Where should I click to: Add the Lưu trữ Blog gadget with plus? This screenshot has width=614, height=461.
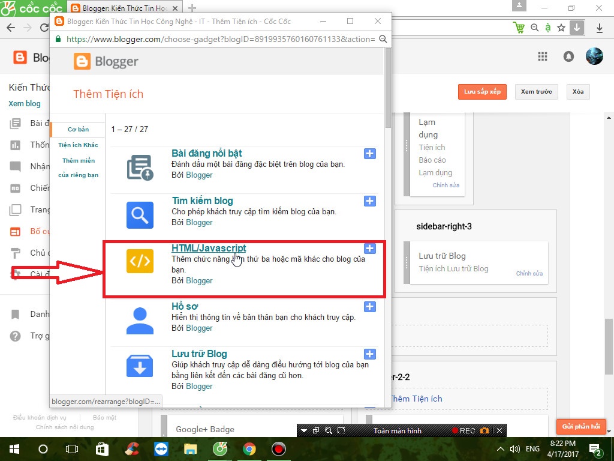click(x=369, y=354)
